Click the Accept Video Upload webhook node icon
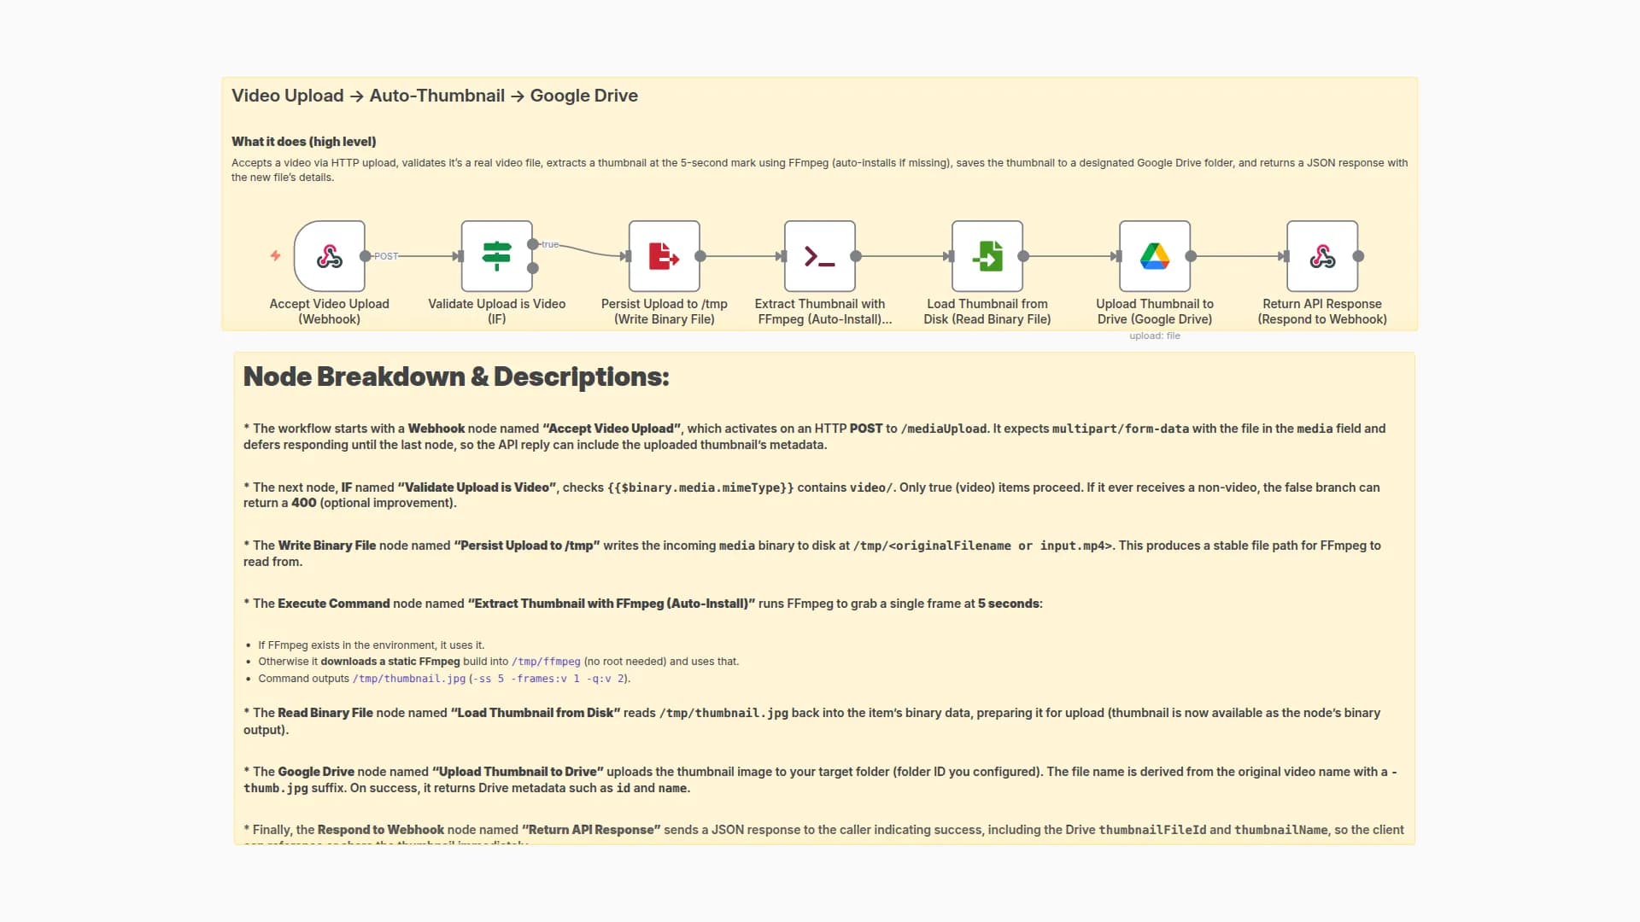The image size is (1640, 922). (330, 256)
